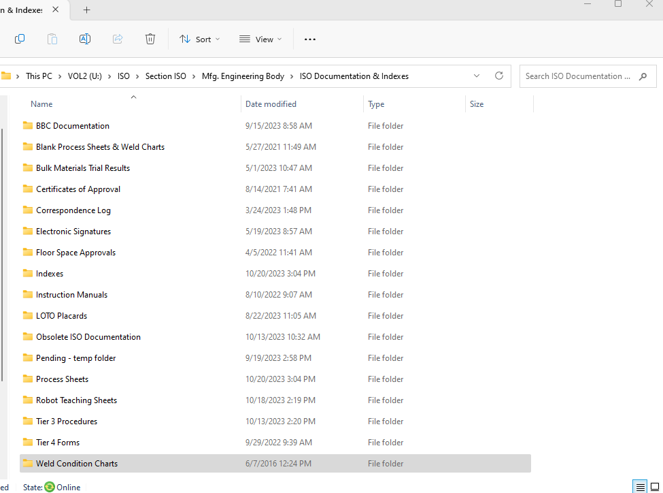Select the LOTO Placards folder

[61, 316]
